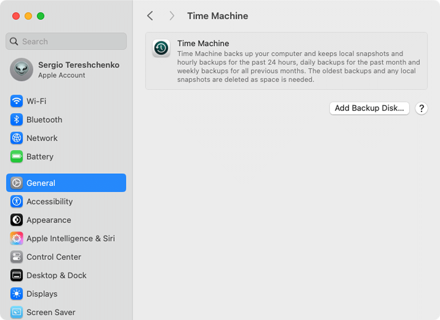Image resolution: width=440 pixels, height=320 pixels.
Task: Click the Sergio Tereshchenko account name
Action: (x=79, y=65)
